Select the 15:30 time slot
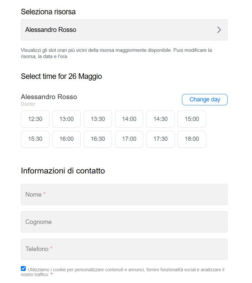252x283 pixels. tap(35, 139)
